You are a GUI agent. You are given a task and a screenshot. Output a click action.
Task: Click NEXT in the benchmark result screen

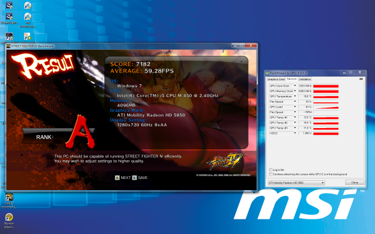pyautogui.click(x=126, y=178)
